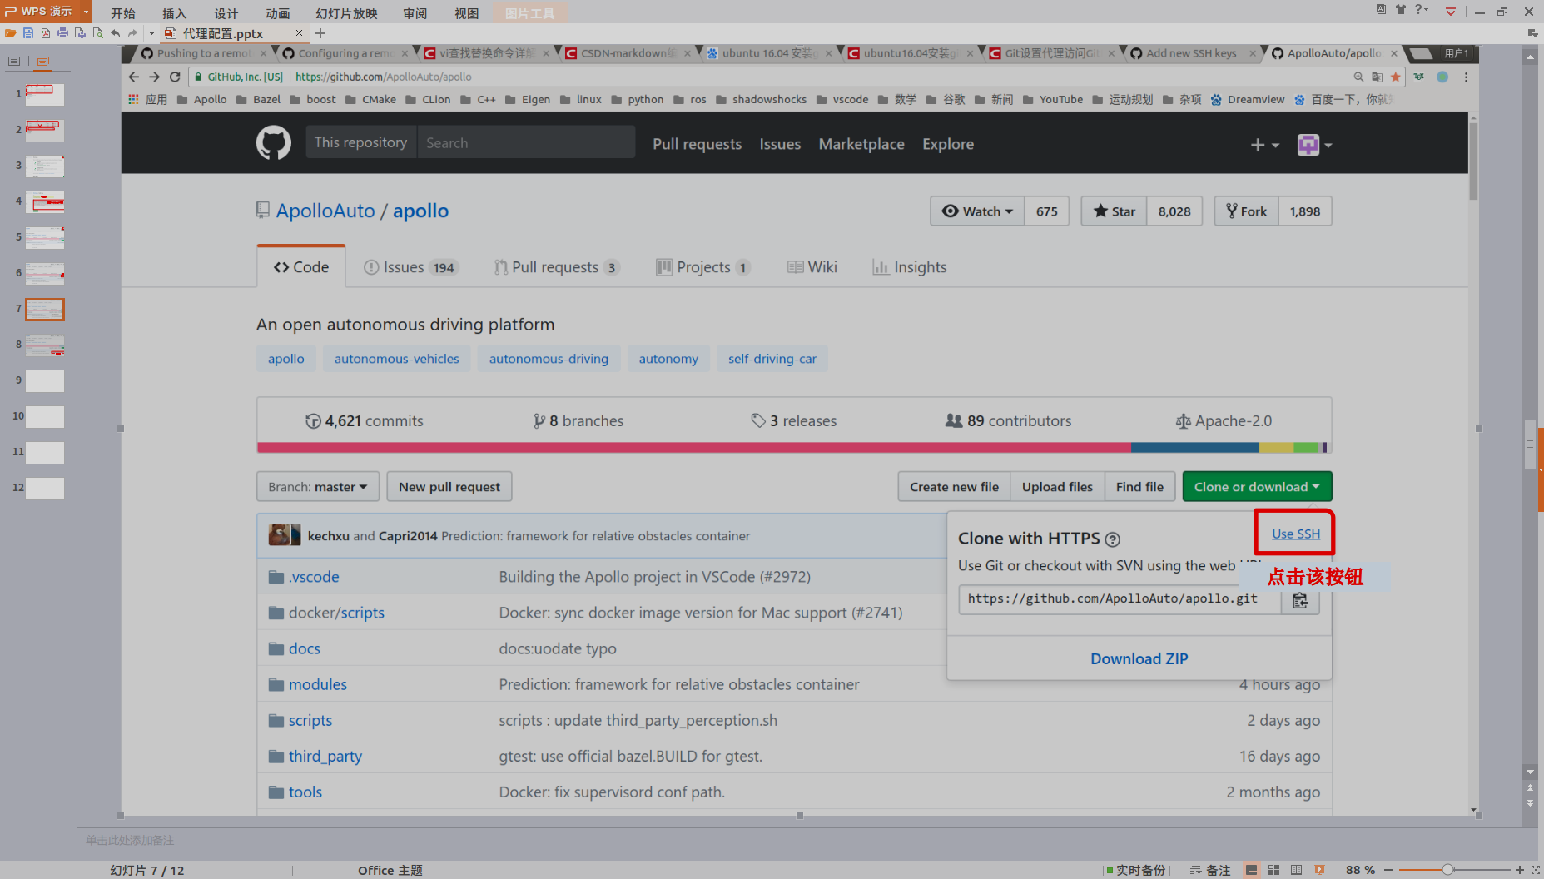Select slide 1 thumbnail

45,94
